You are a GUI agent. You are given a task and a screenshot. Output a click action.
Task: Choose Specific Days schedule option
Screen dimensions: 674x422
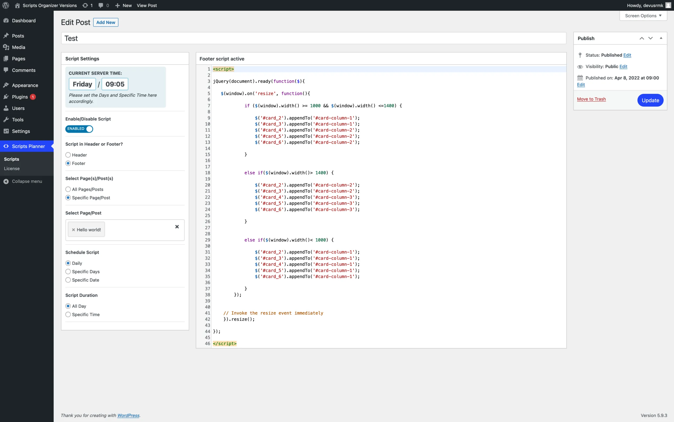click(x=68, y=272)
